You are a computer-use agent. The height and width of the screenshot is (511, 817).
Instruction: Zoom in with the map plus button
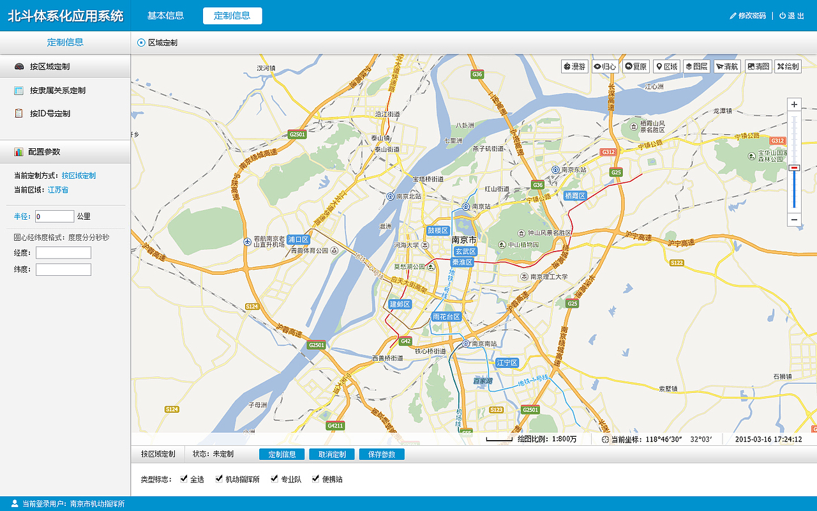click(x=794, y=104)
